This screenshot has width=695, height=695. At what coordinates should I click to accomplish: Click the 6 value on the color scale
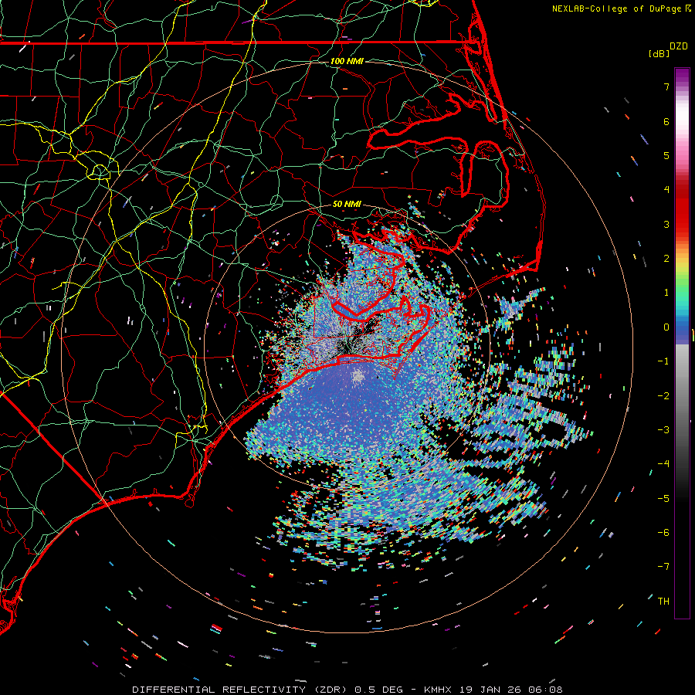[666, 121]
